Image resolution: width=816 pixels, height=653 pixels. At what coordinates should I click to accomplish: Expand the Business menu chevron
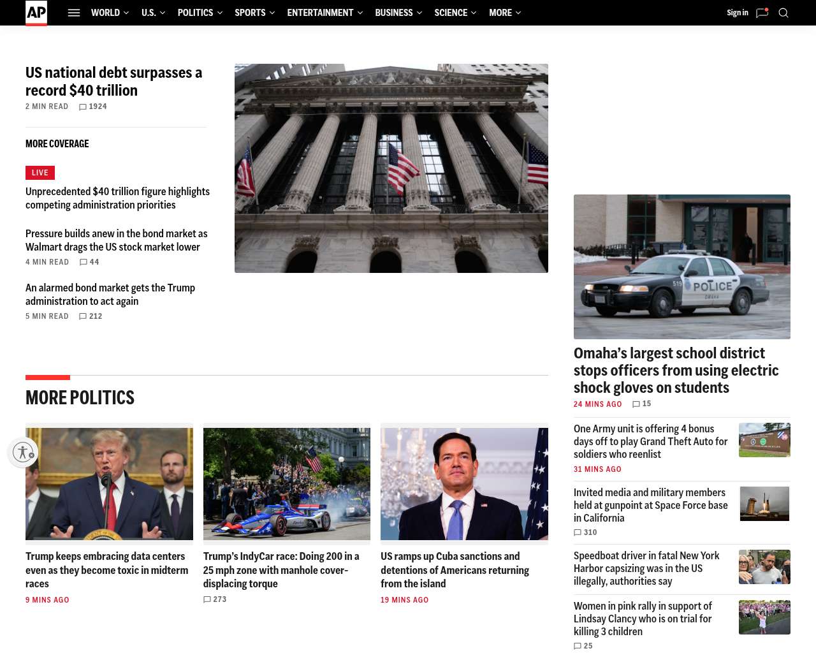click(x=419, y=13)
